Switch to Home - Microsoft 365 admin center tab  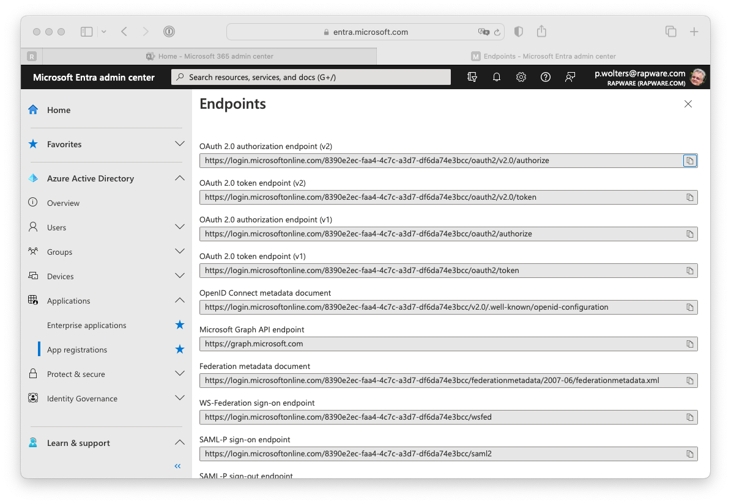coord(210,56)
